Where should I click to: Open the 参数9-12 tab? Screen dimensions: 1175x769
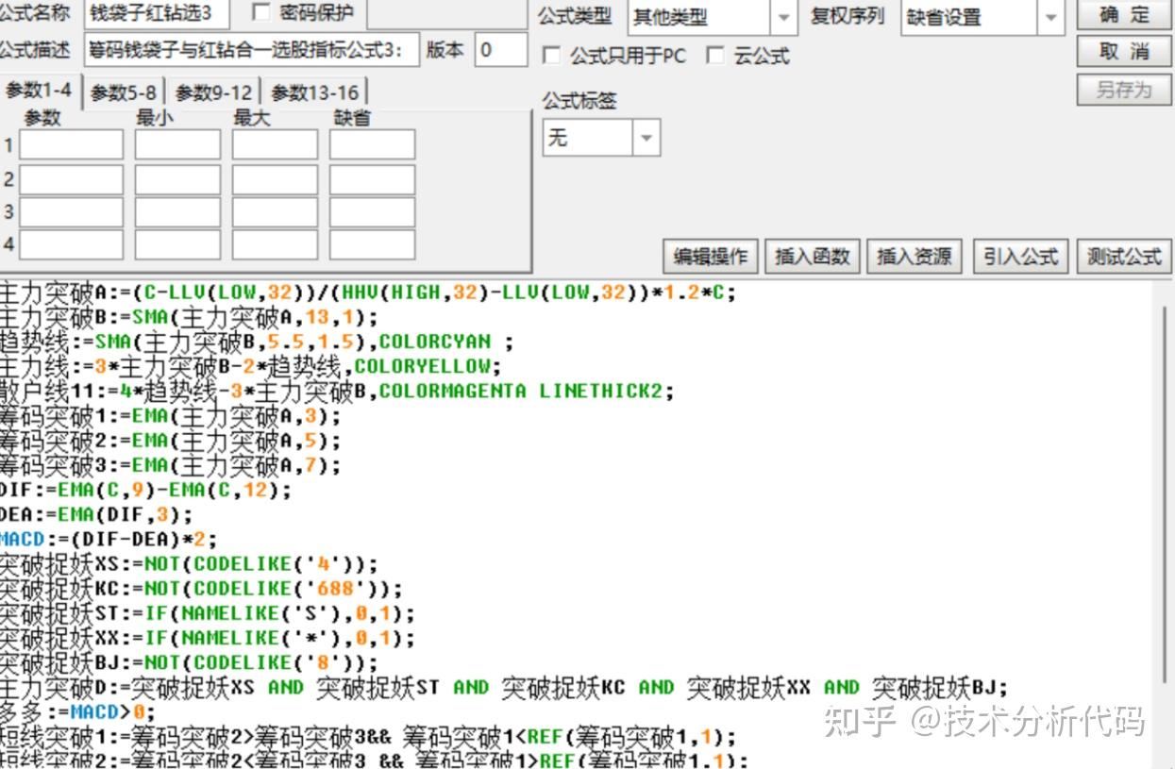(x=214, y=92)
